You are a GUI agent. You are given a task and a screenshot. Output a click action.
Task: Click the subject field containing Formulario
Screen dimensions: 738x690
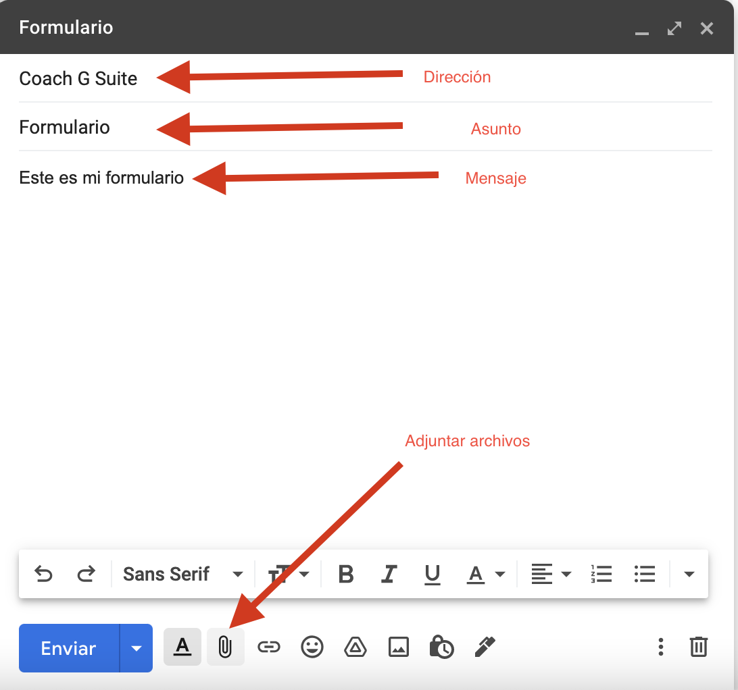click(365, 127)
